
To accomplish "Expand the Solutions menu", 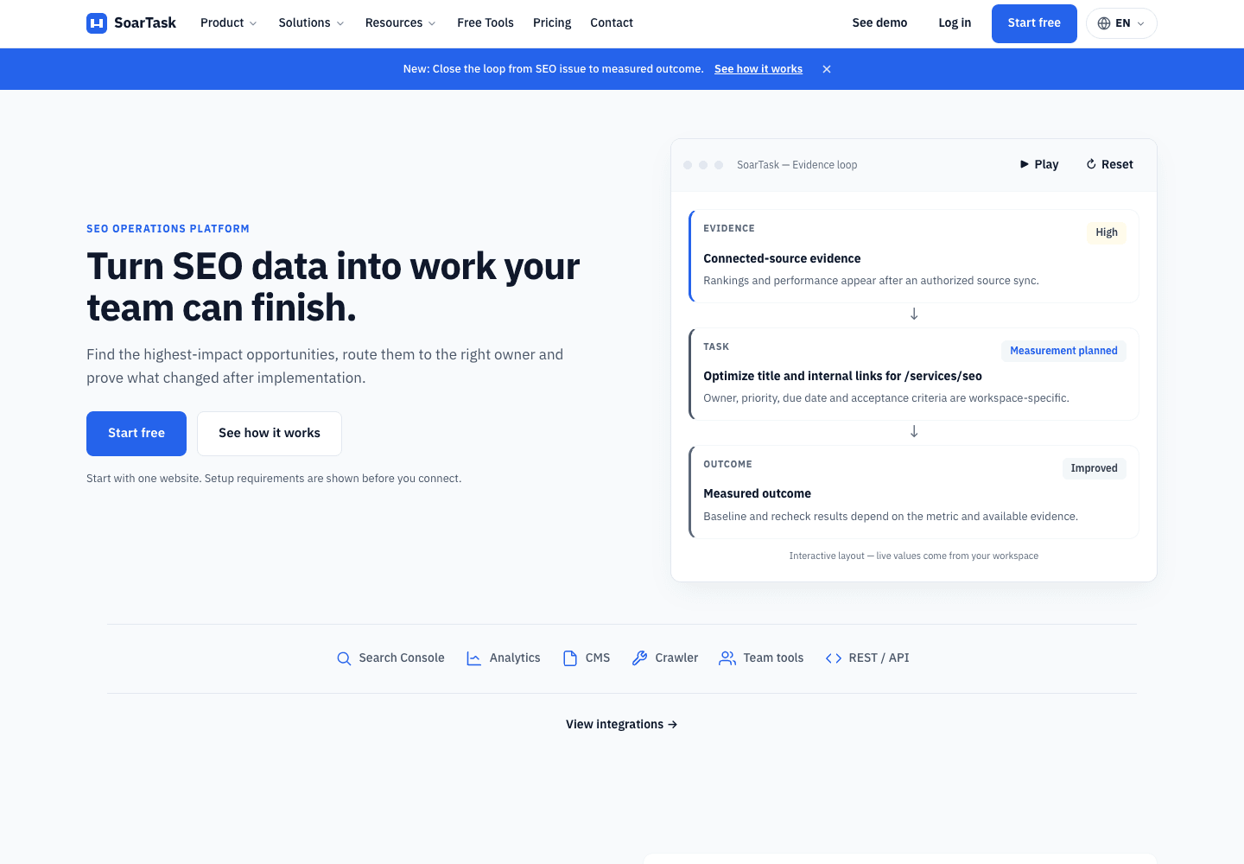I will tap(312, 23).
